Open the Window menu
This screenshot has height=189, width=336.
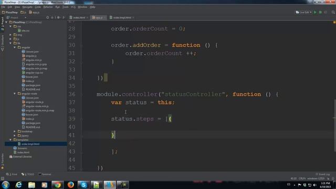click(x=82, y=7)
